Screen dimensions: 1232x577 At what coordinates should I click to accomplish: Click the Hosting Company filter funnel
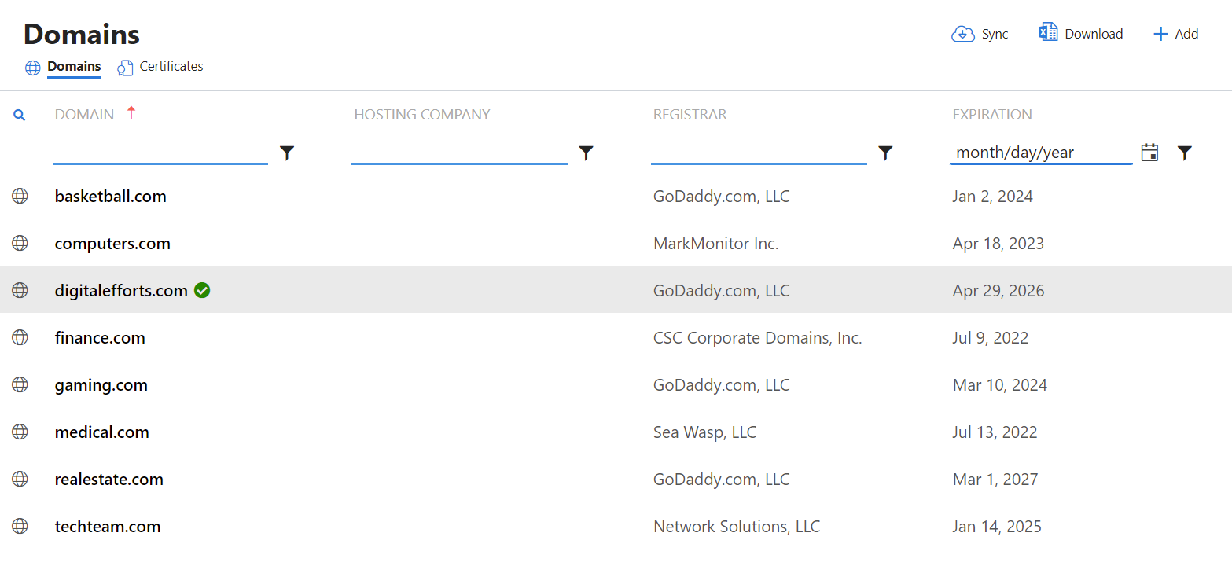586,153
